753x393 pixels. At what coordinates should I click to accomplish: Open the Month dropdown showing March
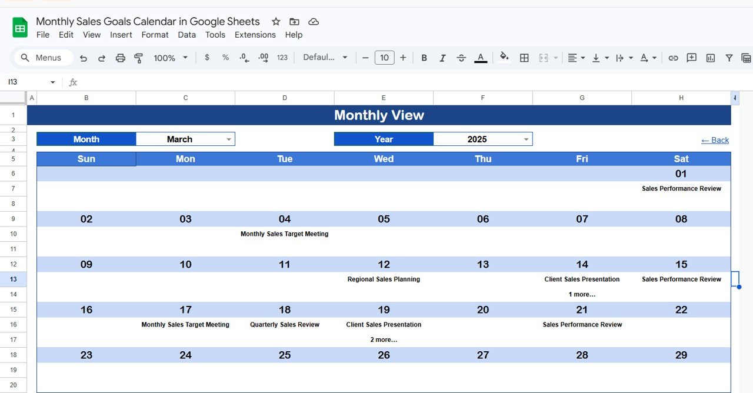[229, 139]
